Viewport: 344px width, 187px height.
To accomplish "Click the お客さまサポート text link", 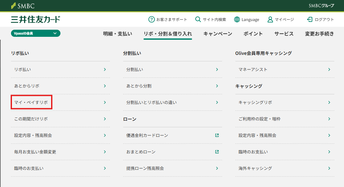I will coord(172,19).
